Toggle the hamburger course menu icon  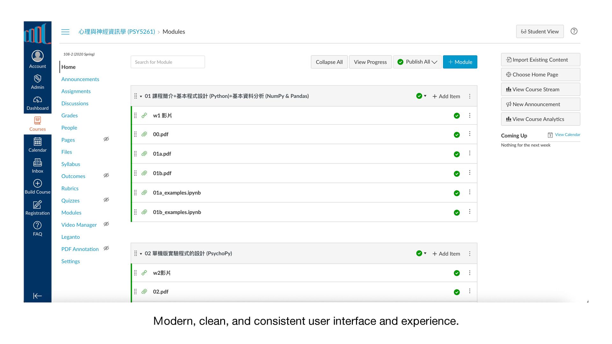65,32
